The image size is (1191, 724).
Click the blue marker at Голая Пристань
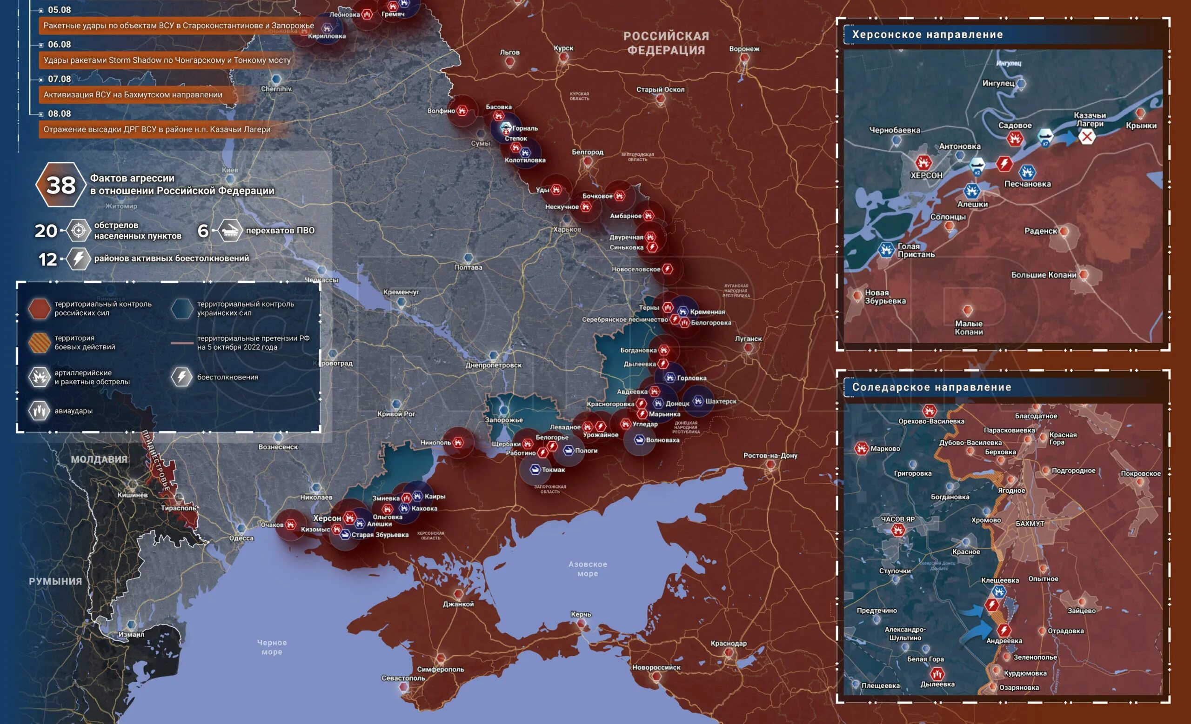click(x=886, y=250)
